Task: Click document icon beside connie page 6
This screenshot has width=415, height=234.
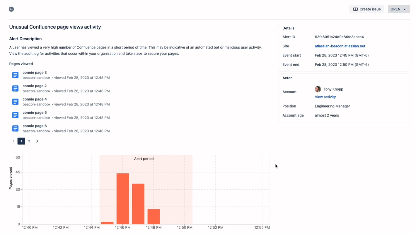Action: [16, 128]
